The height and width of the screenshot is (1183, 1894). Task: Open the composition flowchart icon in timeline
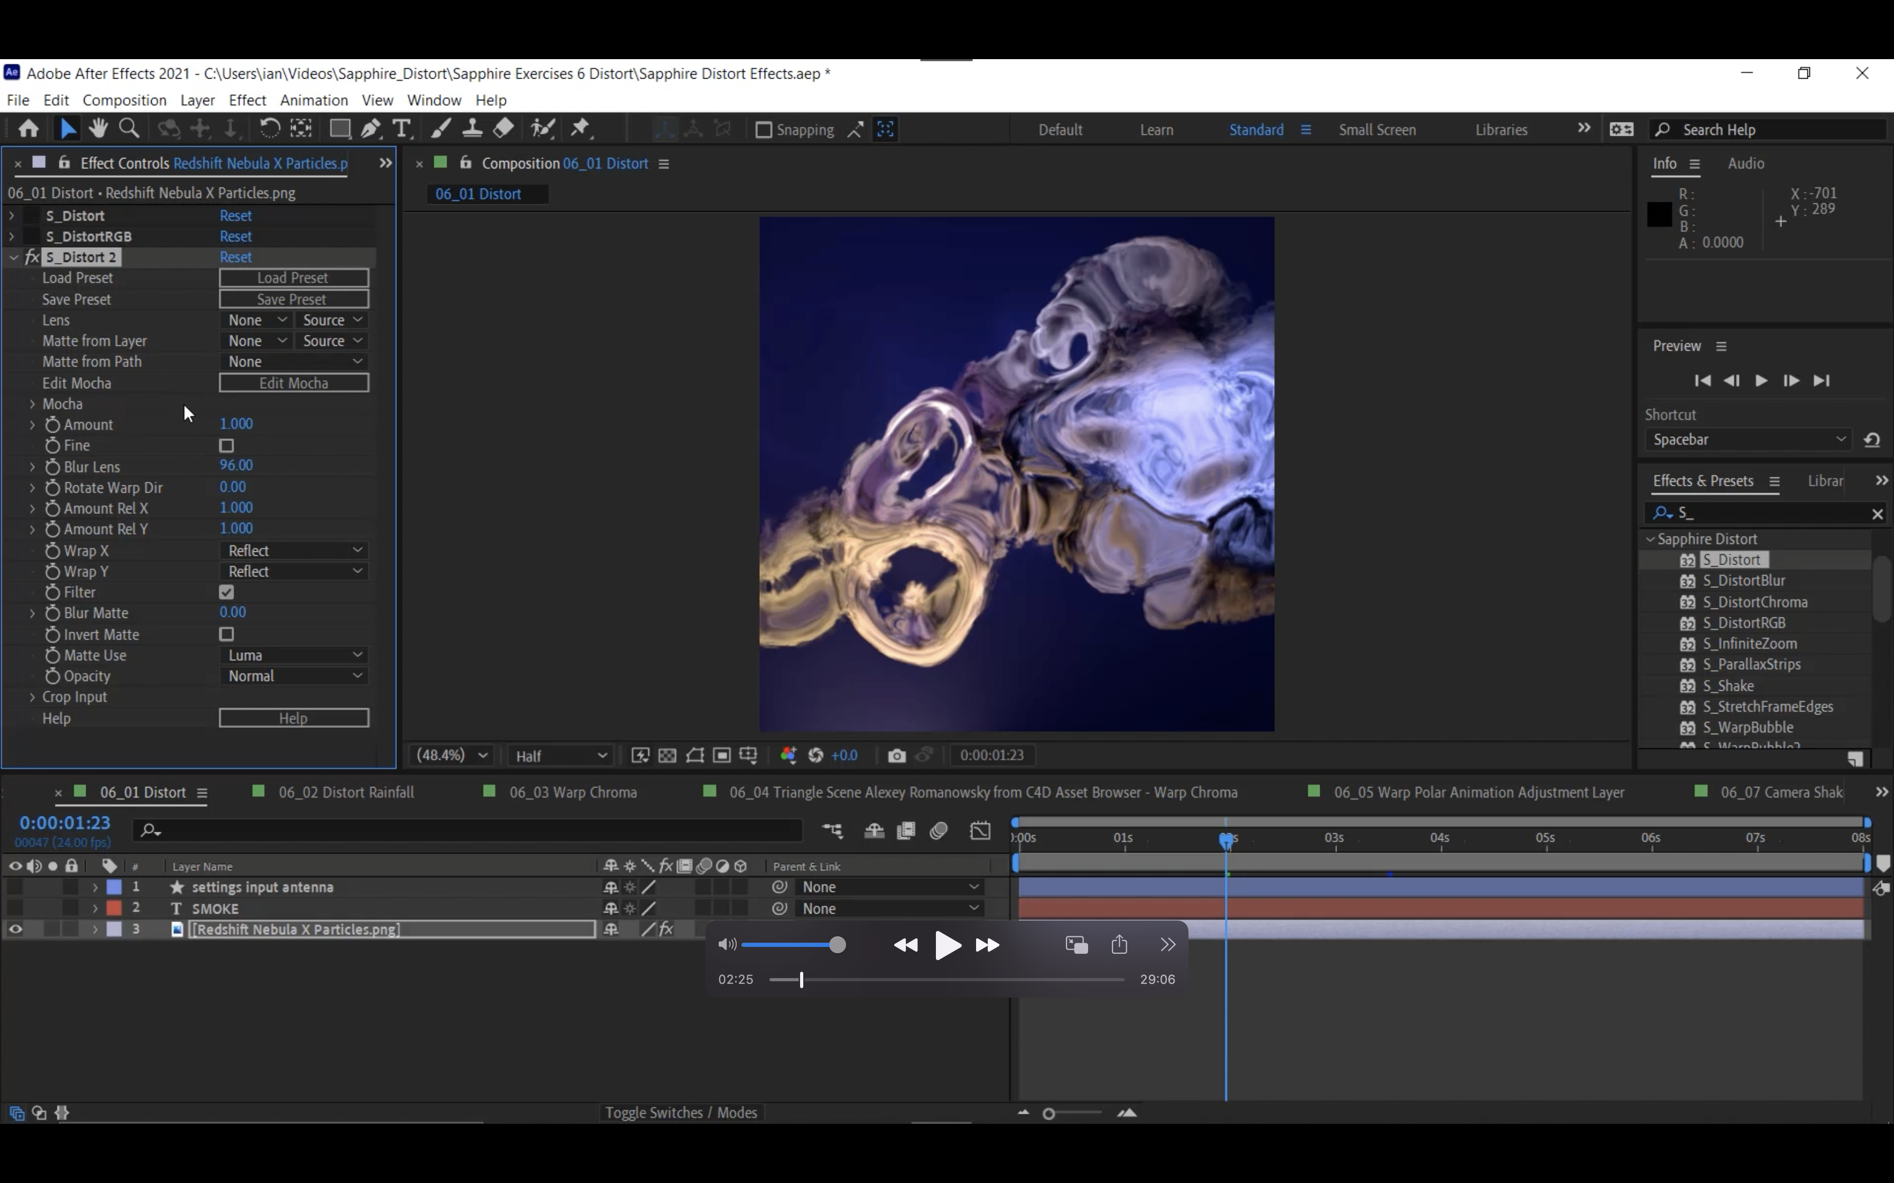tap(833, 831)
